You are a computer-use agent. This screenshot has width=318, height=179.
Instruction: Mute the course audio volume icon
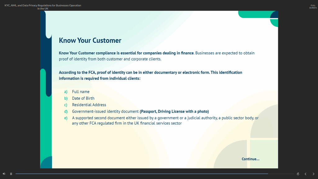[x=4, y=174]
